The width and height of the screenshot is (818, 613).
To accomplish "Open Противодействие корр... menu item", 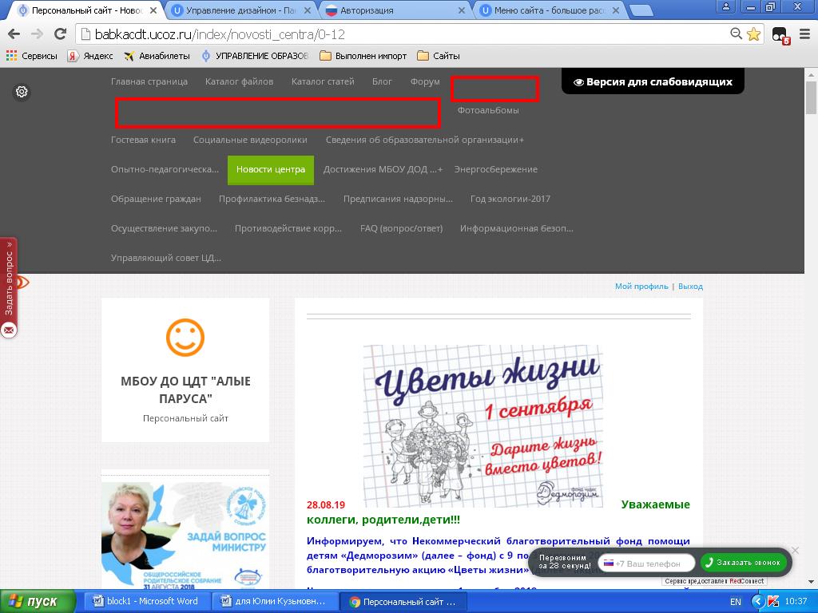I will click(288, 228).
